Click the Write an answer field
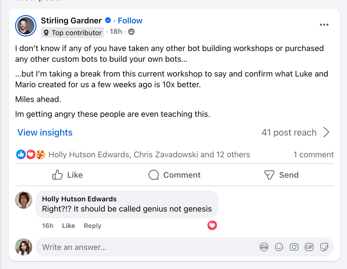This screenshot has width=347, height=269. (145, 247)
